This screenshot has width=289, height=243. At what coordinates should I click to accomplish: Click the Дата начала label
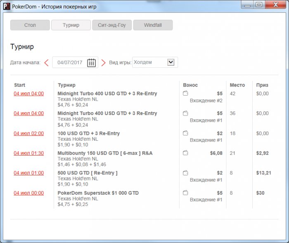pos(25,63)
